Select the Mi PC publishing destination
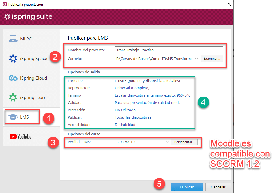The height and width of the screenshot is (193, 275). 32,39
